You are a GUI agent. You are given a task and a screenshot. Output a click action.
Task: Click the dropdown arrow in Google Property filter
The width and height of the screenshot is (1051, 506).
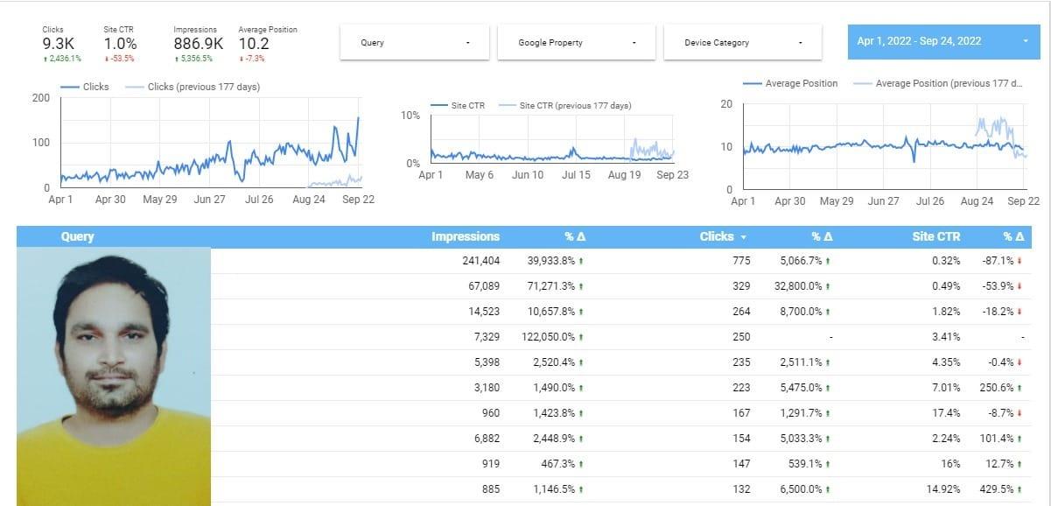634,43
